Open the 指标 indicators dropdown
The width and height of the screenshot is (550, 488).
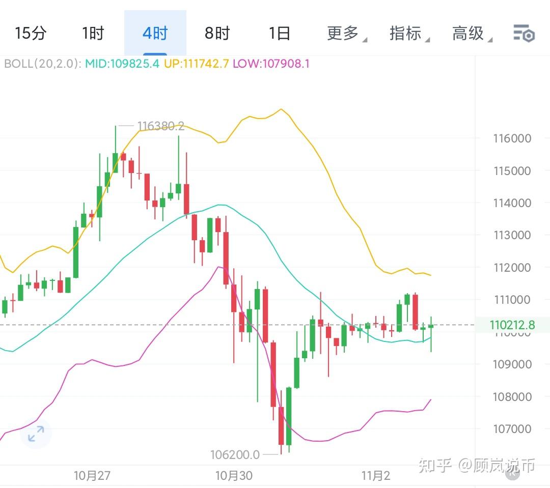406,33
